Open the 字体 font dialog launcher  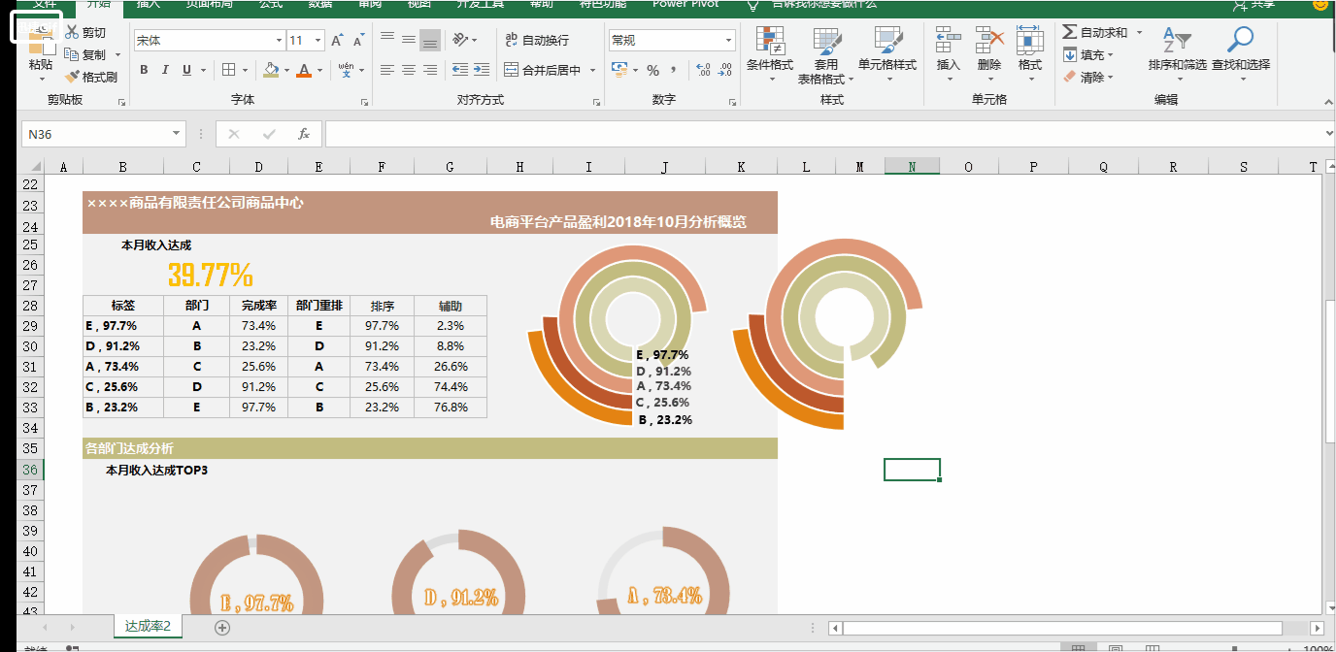pyautogui.click(x=364, y=102)
